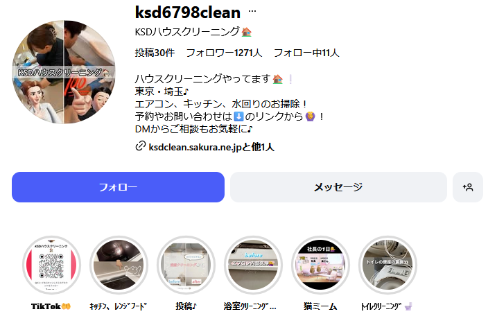The image size is (488, 323).
Task: View the フォロー中11人 following list
Action: (x=306, y=53)
